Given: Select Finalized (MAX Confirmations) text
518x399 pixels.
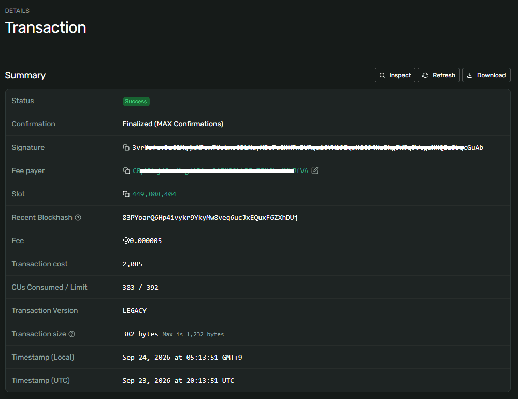Looking at the screenshot, I should 173,124.
